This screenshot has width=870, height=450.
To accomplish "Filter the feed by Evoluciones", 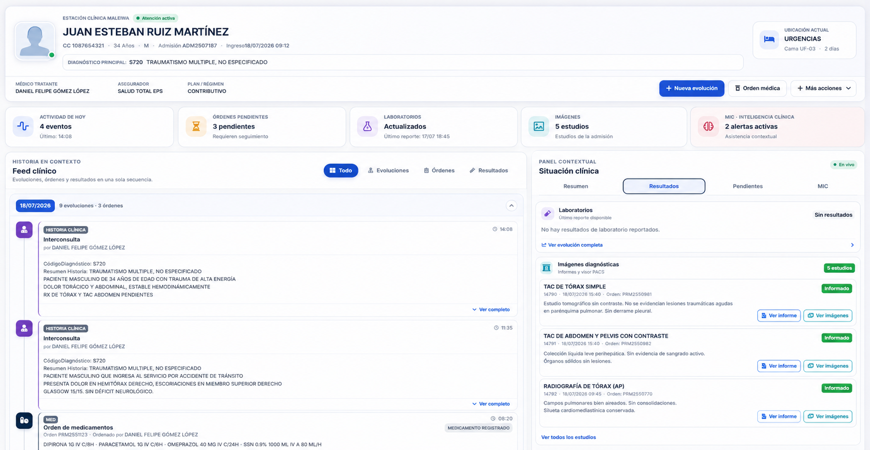I will point(388,171).
